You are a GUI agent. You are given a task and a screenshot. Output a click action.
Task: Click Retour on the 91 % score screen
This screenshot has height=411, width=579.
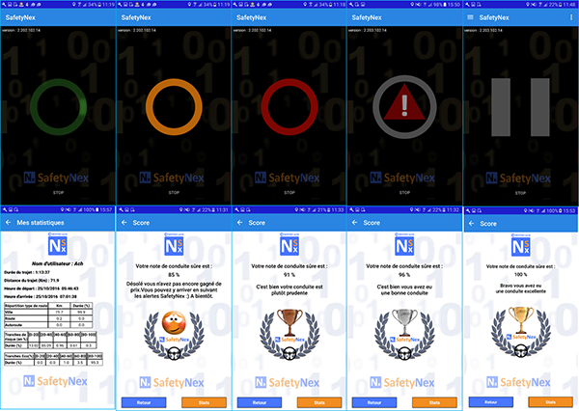click(x=260, y=402)
